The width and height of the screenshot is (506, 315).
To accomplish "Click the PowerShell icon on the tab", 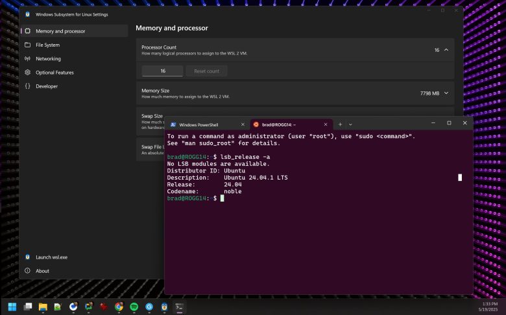I will coord(173,124).
